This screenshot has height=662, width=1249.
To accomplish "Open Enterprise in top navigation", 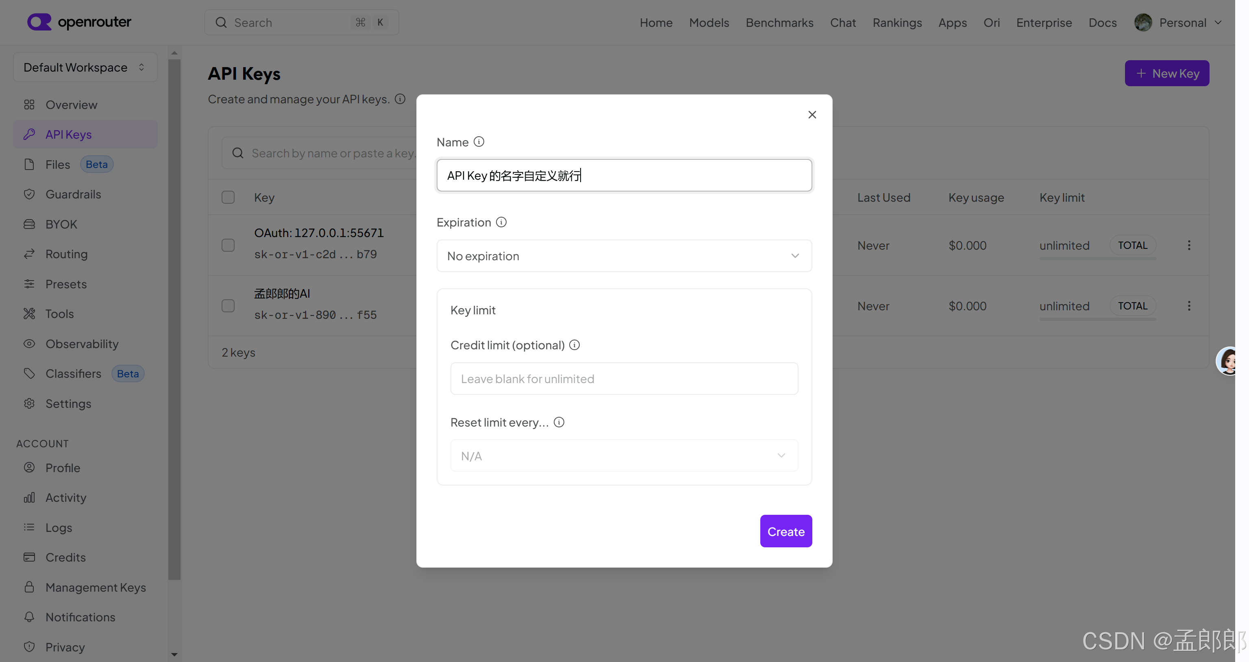I will point(1044,22).
